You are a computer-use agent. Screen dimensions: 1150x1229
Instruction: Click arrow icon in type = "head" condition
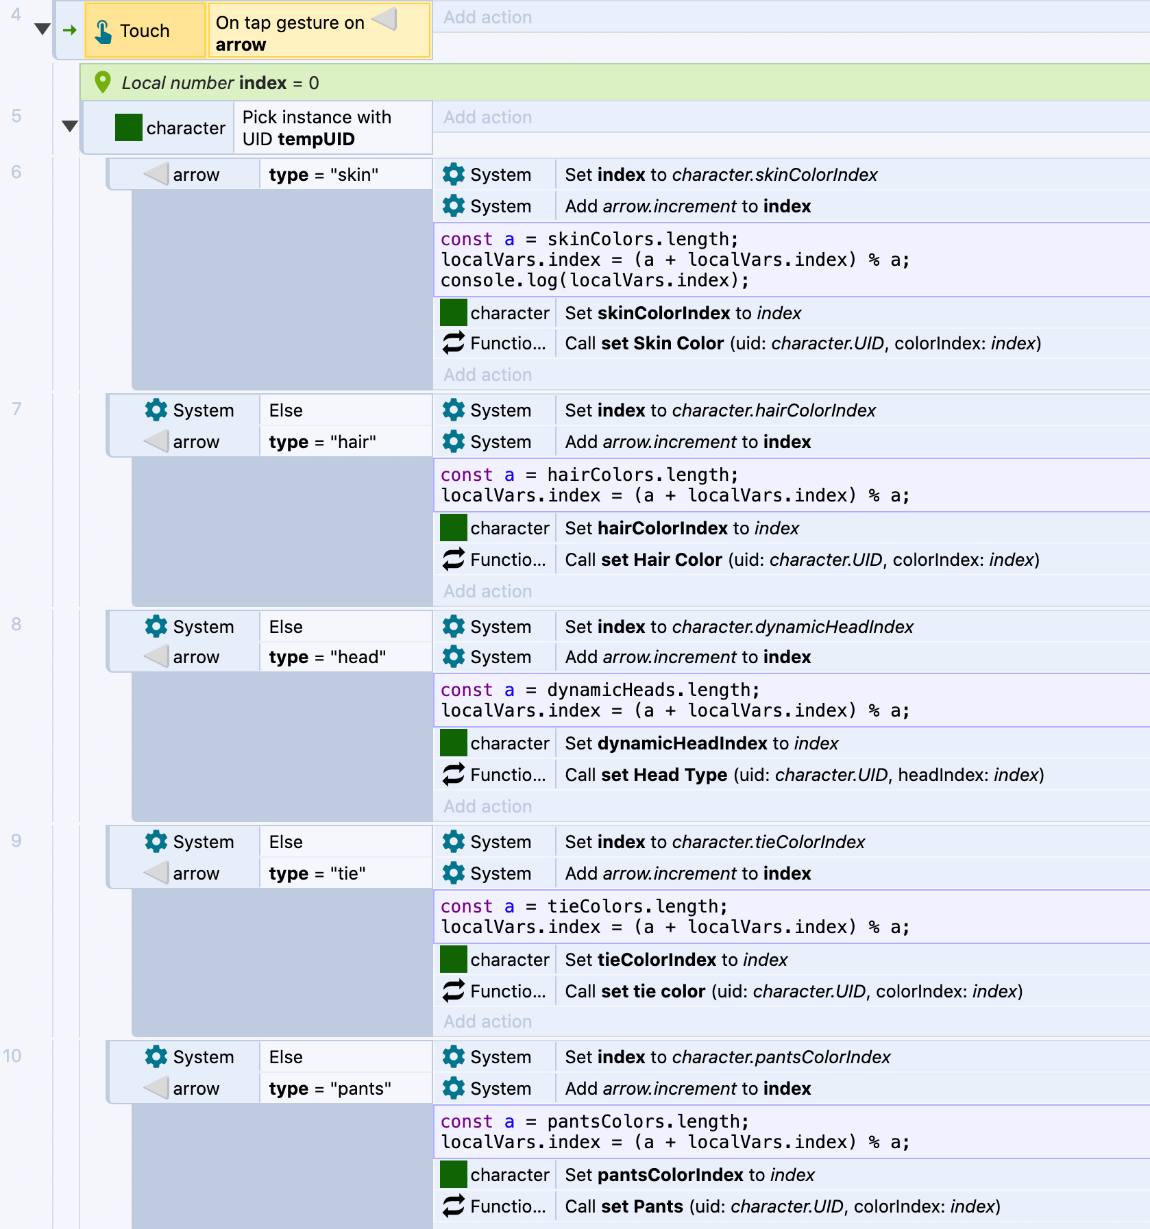[x=156, y=656]
